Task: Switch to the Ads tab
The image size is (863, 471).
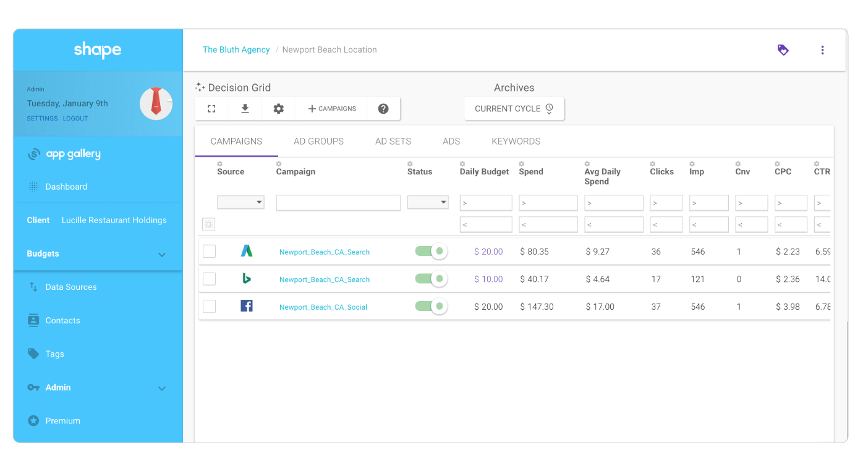Action: pyautogui.click(x=451, y=141)
